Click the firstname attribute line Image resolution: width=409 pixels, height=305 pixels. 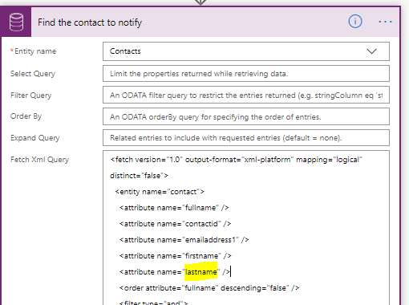[175, 256]
